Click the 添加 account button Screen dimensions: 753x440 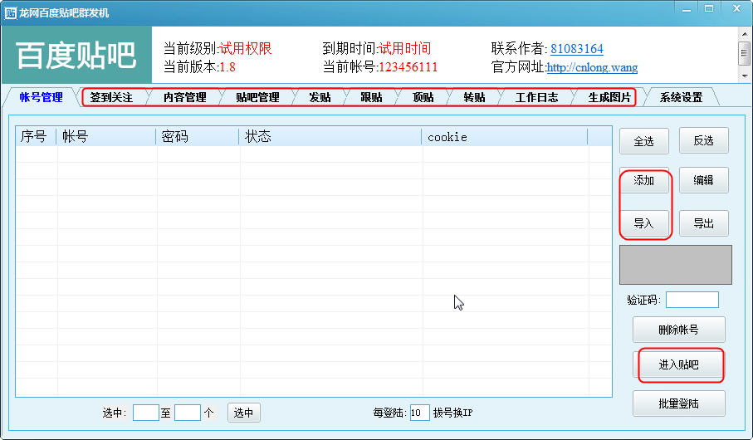coord(644,180)
